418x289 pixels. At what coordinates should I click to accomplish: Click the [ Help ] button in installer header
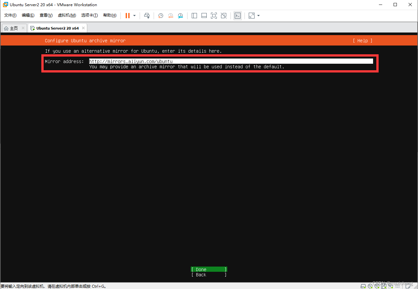(362, 41)
